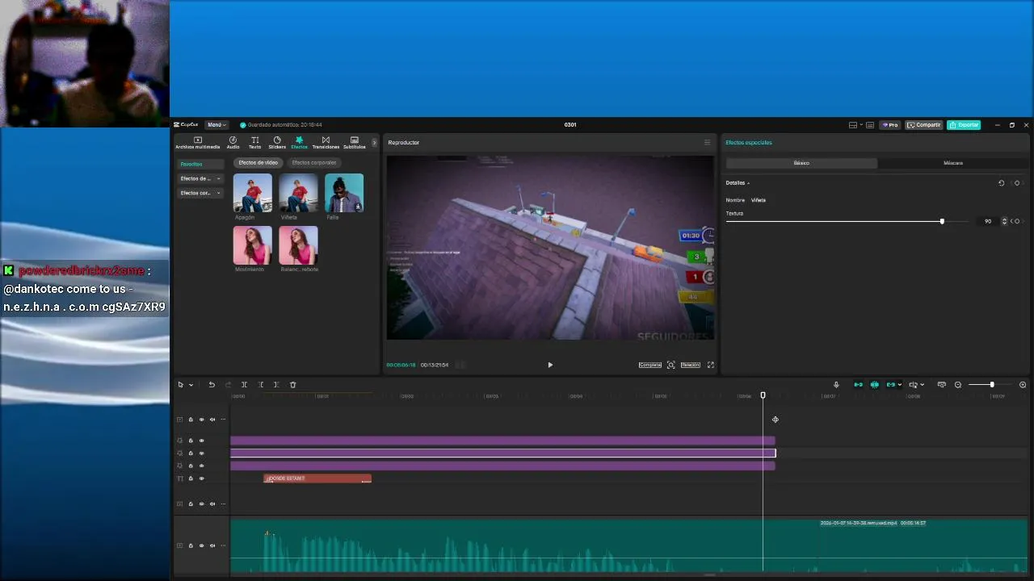Enter fullscreen preview
This screenshot has height=581, width=1034.
[x=711, y=365]
